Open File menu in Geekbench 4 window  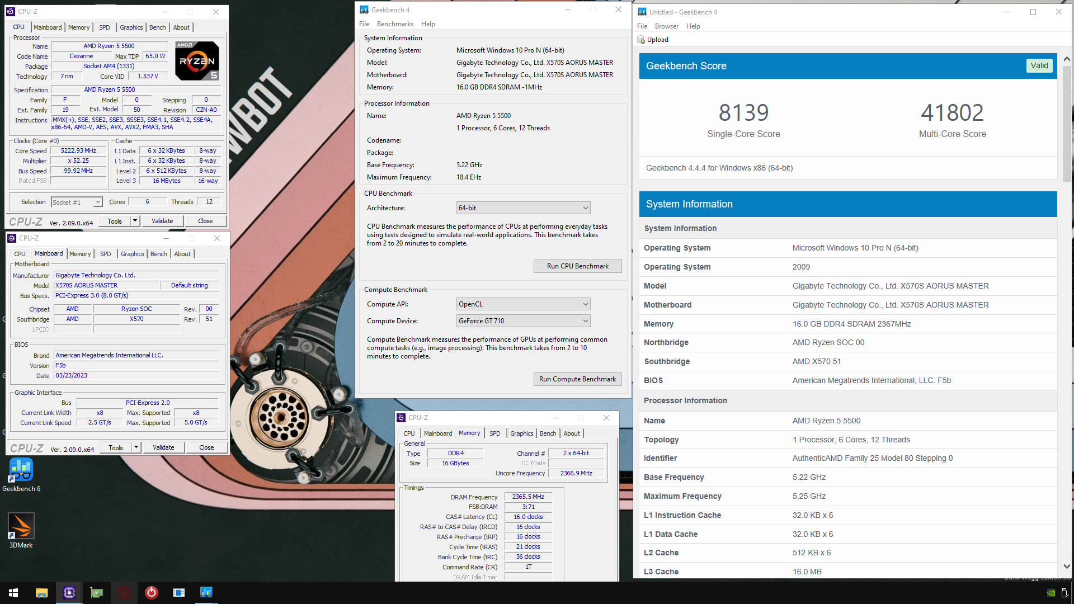(364, 24)
